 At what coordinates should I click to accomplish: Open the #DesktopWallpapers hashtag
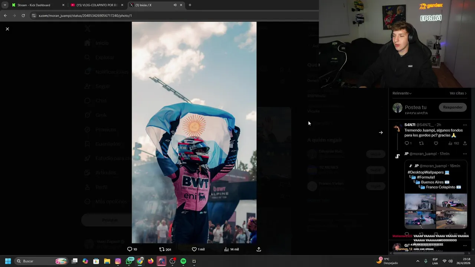[x=426, y=172]
